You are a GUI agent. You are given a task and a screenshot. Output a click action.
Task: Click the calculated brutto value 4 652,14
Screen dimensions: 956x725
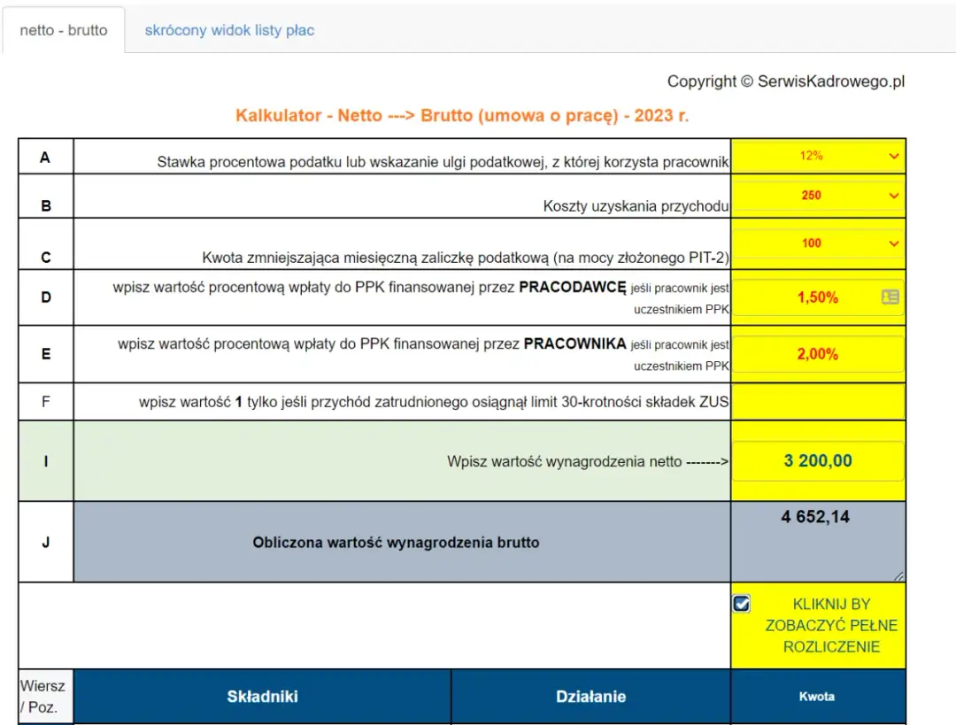point(815,517)
